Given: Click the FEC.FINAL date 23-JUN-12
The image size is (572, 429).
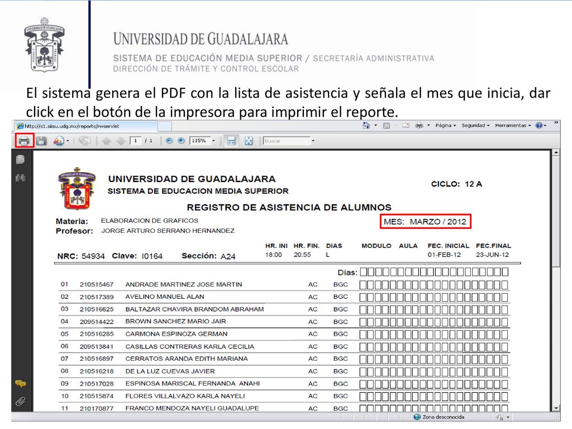Looking at the screenshot, I should point(492,255).
